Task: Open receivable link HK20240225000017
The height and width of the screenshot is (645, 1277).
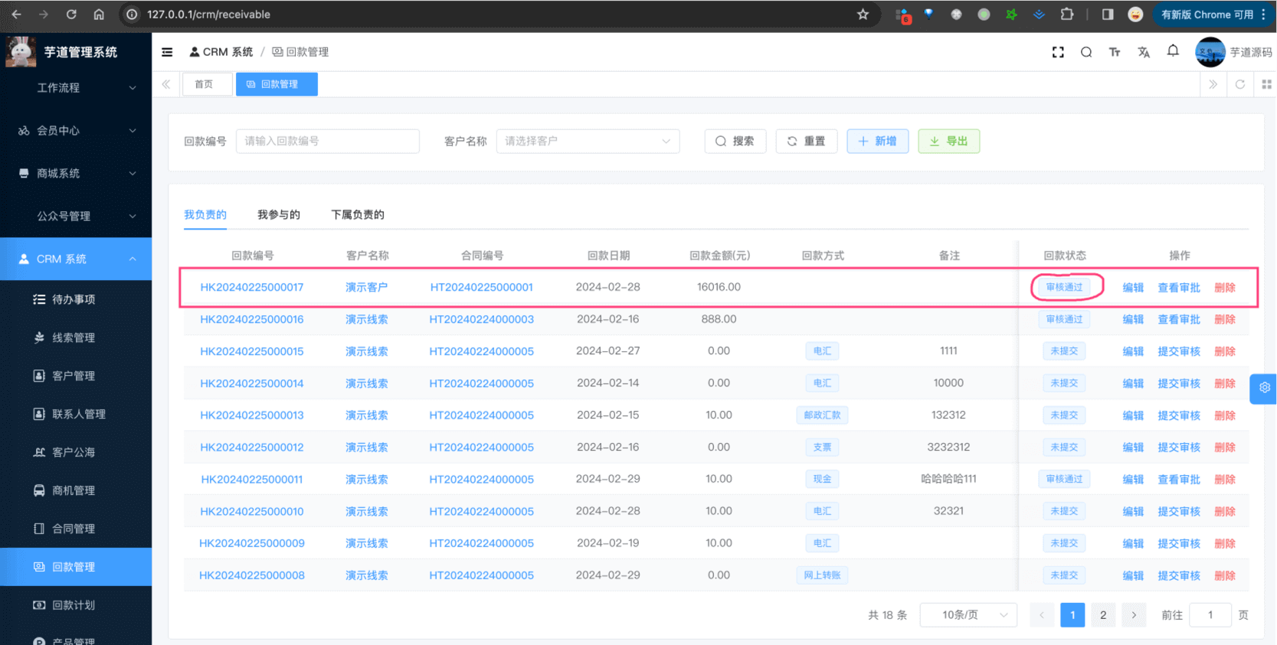Action: tap(252, 288)
